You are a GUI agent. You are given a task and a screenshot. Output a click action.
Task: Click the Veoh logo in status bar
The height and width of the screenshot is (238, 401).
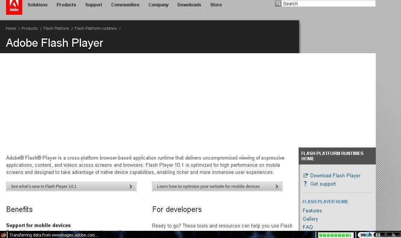366,235
